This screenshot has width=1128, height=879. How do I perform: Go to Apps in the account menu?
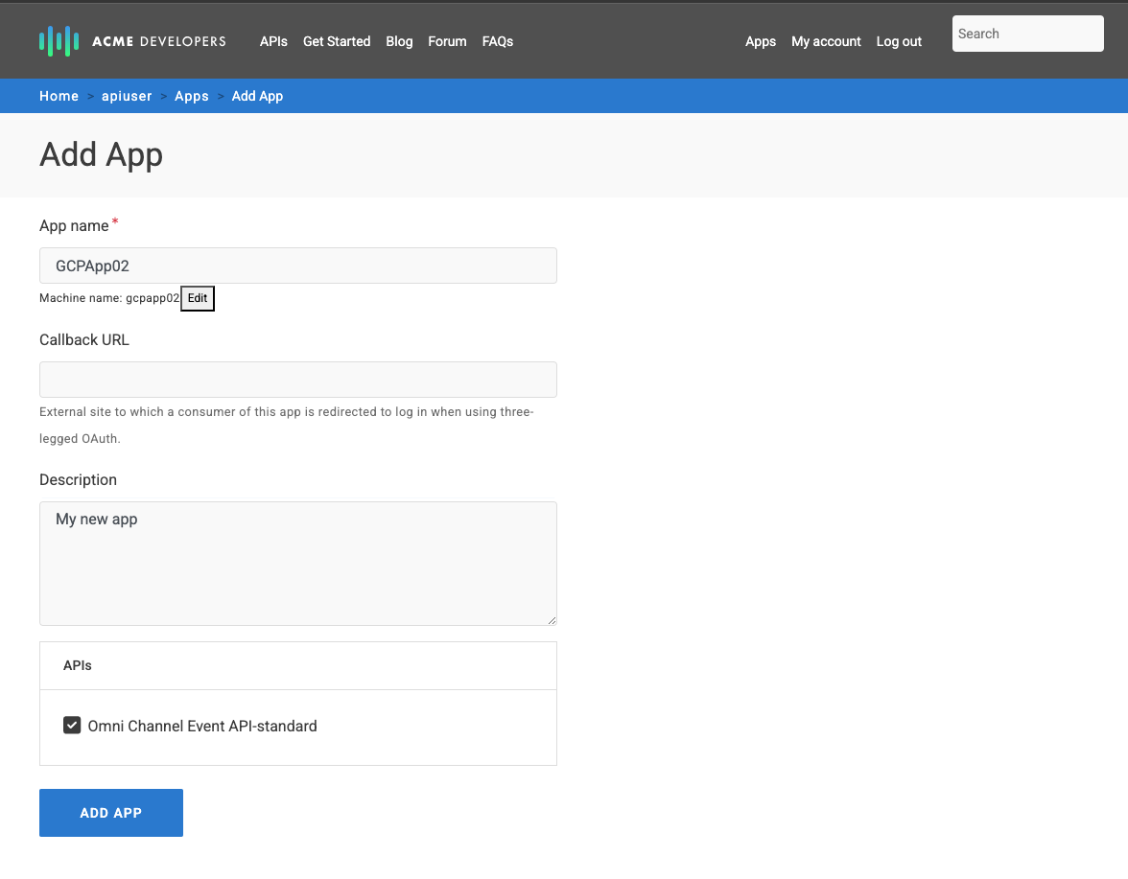pyautogui.click(x=761, y=41)
